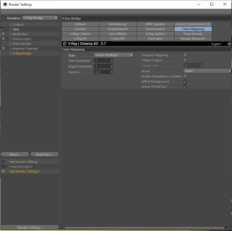Image resolution: width=232 pixels, height=231 pixels.
Task: Select Multi-Pass in the settings tree
Action: coord(20,34)
